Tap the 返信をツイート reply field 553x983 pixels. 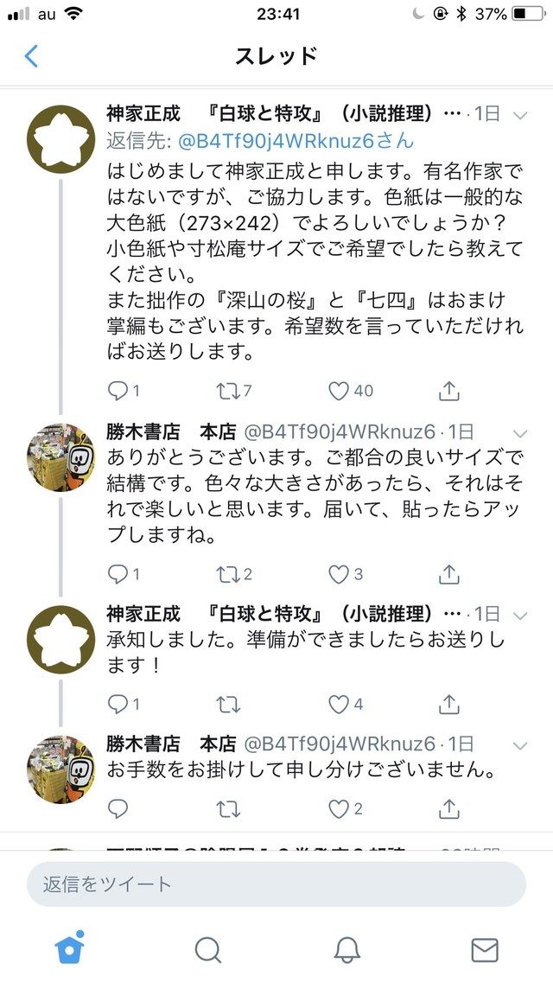(x=276, y=884)
